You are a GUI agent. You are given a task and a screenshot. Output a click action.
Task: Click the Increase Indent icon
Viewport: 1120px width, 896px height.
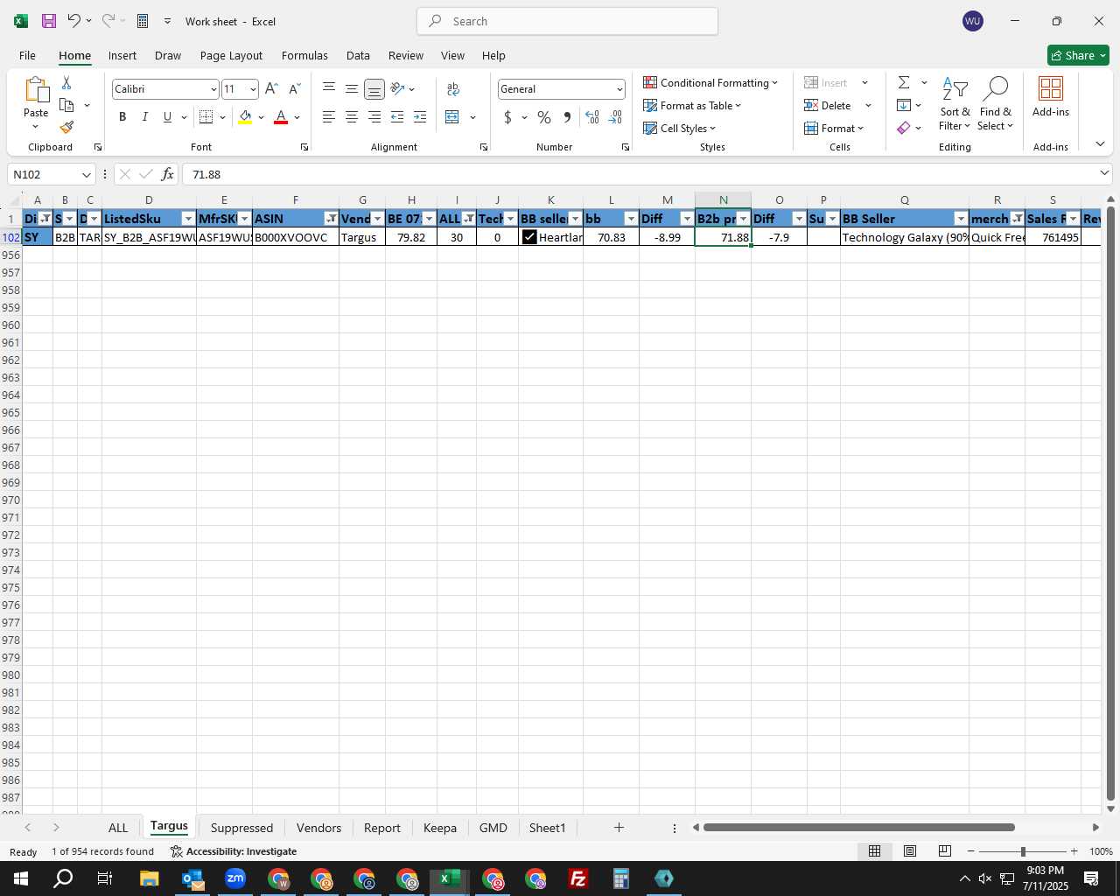coord(420,116)
